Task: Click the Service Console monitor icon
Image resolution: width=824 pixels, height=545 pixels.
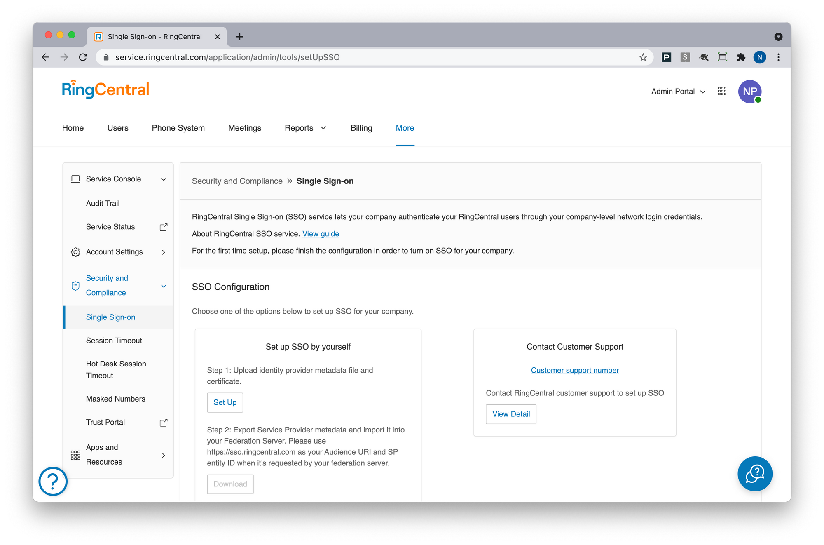Action: (75, 179)
